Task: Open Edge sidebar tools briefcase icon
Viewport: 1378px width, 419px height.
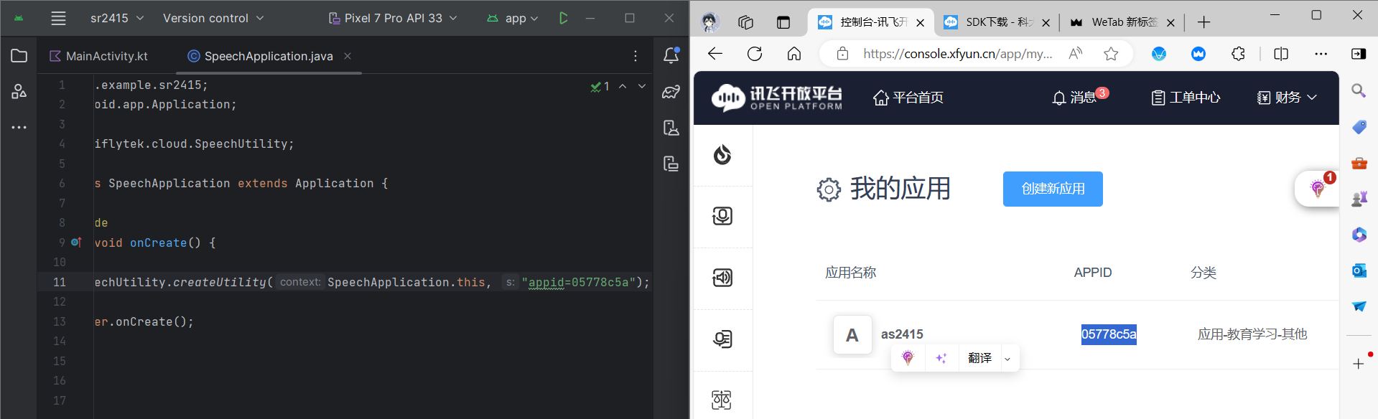Action: point(1359,163)
